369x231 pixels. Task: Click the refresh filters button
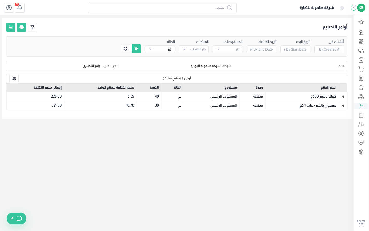pos(126,49)
